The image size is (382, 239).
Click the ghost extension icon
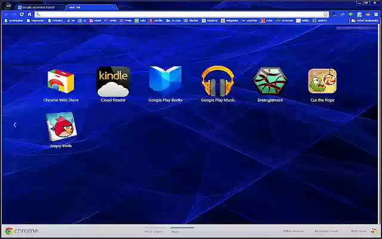click(359, 14)
